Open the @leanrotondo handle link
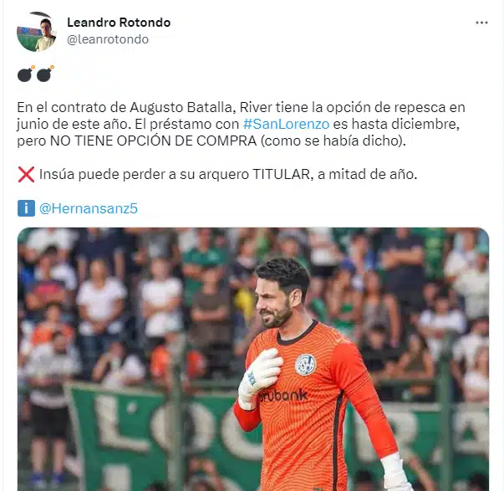The width and height of the screenshot is (504, 491). click(x=108, y=39)
